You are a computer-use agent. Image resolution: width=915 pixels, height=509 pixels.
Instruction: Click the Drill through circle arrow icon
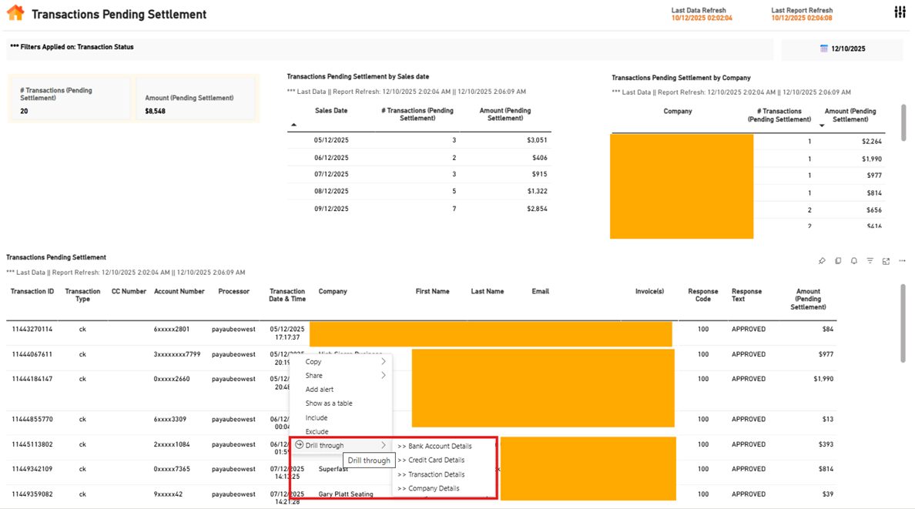tap(299, 445)
